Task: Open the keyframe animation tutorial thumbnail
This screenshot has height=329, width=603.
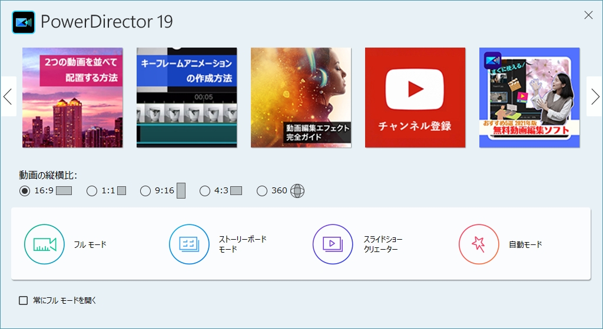Action: click(x=187, y=98)
